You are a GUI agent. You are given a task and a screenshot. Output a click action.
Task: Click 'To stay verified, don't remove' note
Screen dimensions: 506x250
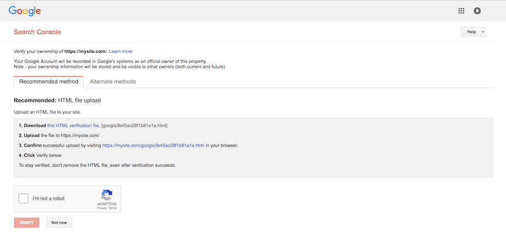pos(97,166)
